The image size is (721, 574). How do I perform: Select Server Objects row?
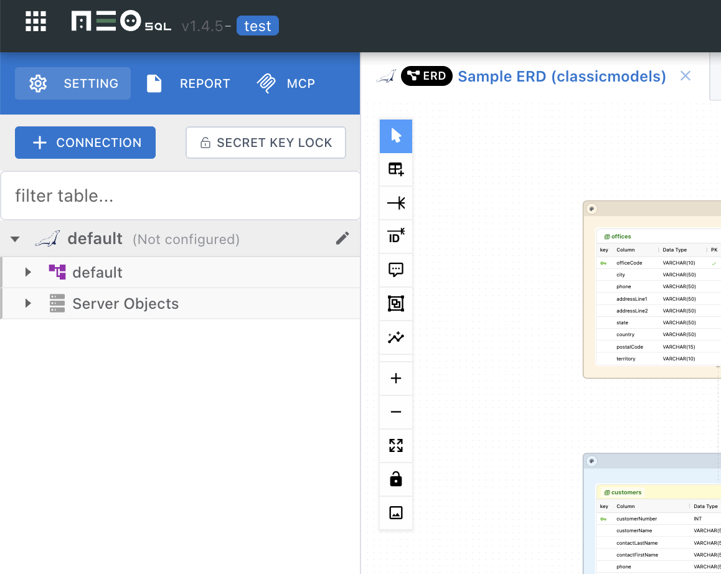(x=181, y=304)
